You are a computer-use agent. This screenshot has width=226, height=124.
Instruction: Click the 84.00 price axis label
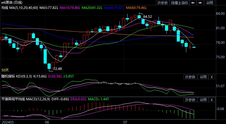[x=220, y=13]
